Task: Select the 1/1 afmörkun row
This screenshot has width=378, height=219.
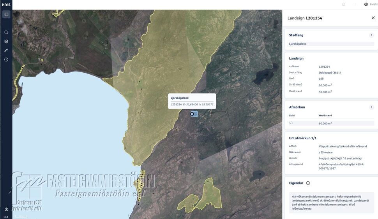Action: tap(331, 123)
